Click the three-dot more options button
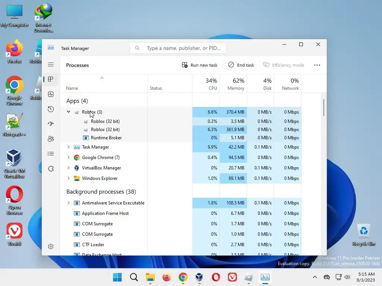 tap(317, 65)
